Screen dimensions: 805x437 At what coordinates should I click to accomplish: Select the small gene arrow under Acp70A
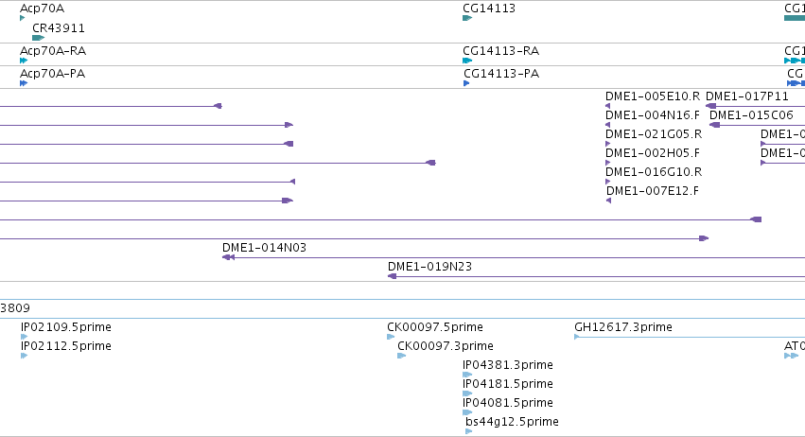point(22,18)
